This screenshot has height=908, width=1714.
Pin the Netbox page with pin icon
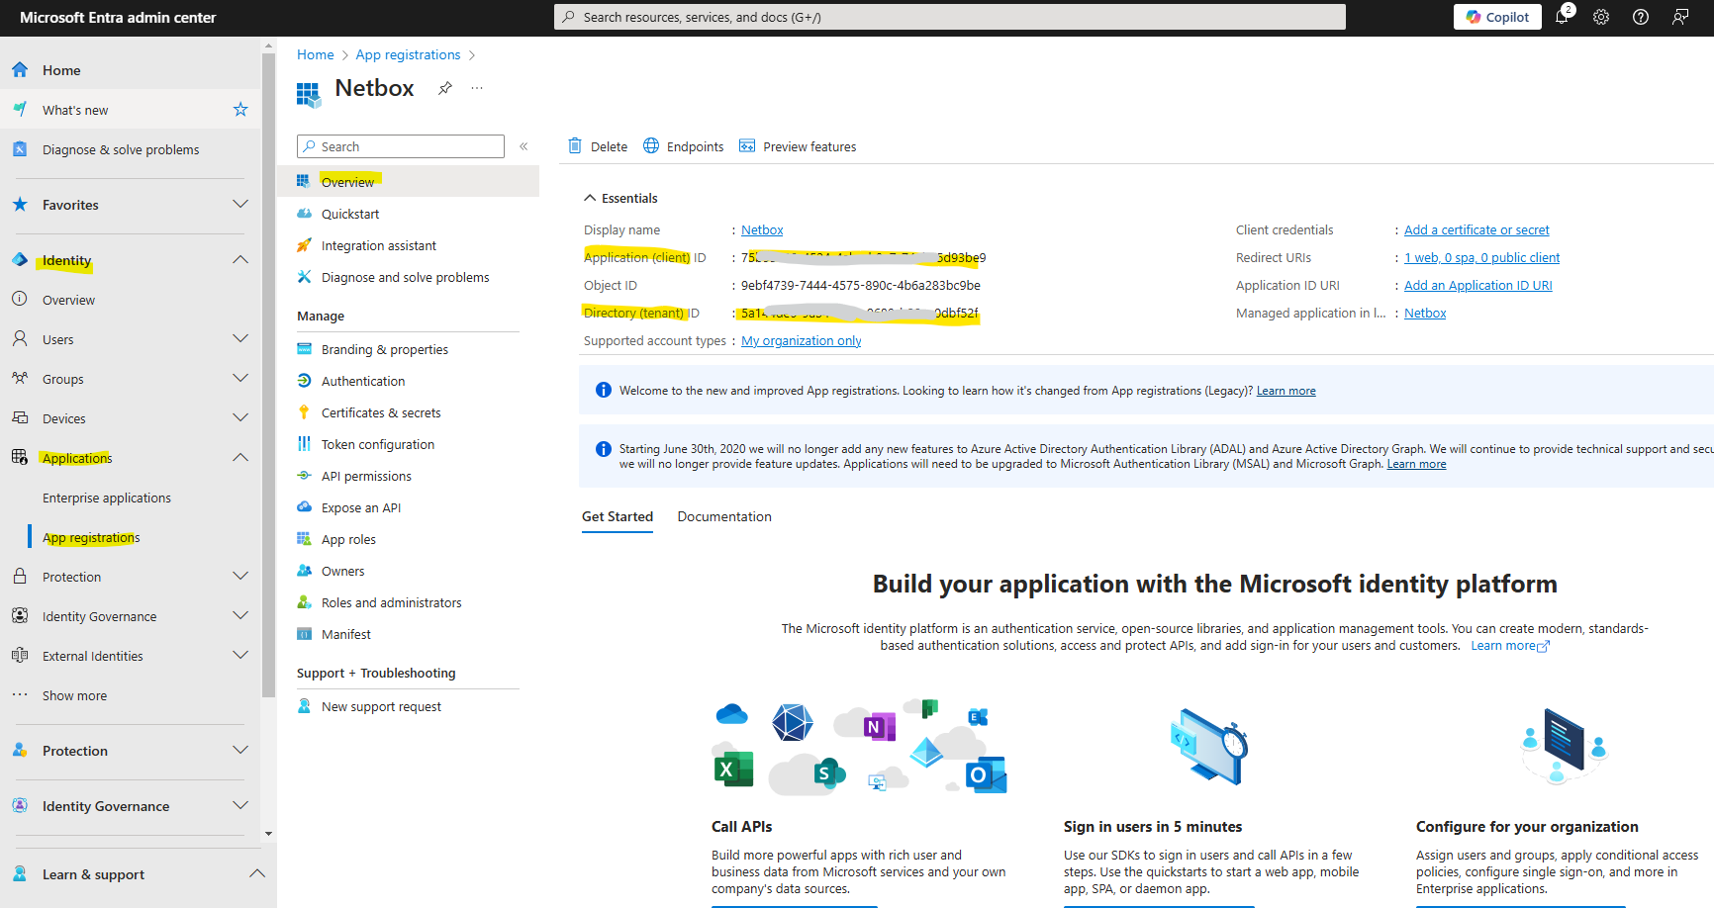click(445, 88)
